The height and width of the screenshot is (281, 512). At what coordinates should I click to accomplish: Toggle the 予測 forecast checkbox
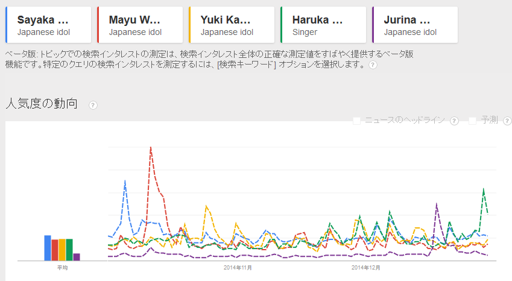click(473, 121)
